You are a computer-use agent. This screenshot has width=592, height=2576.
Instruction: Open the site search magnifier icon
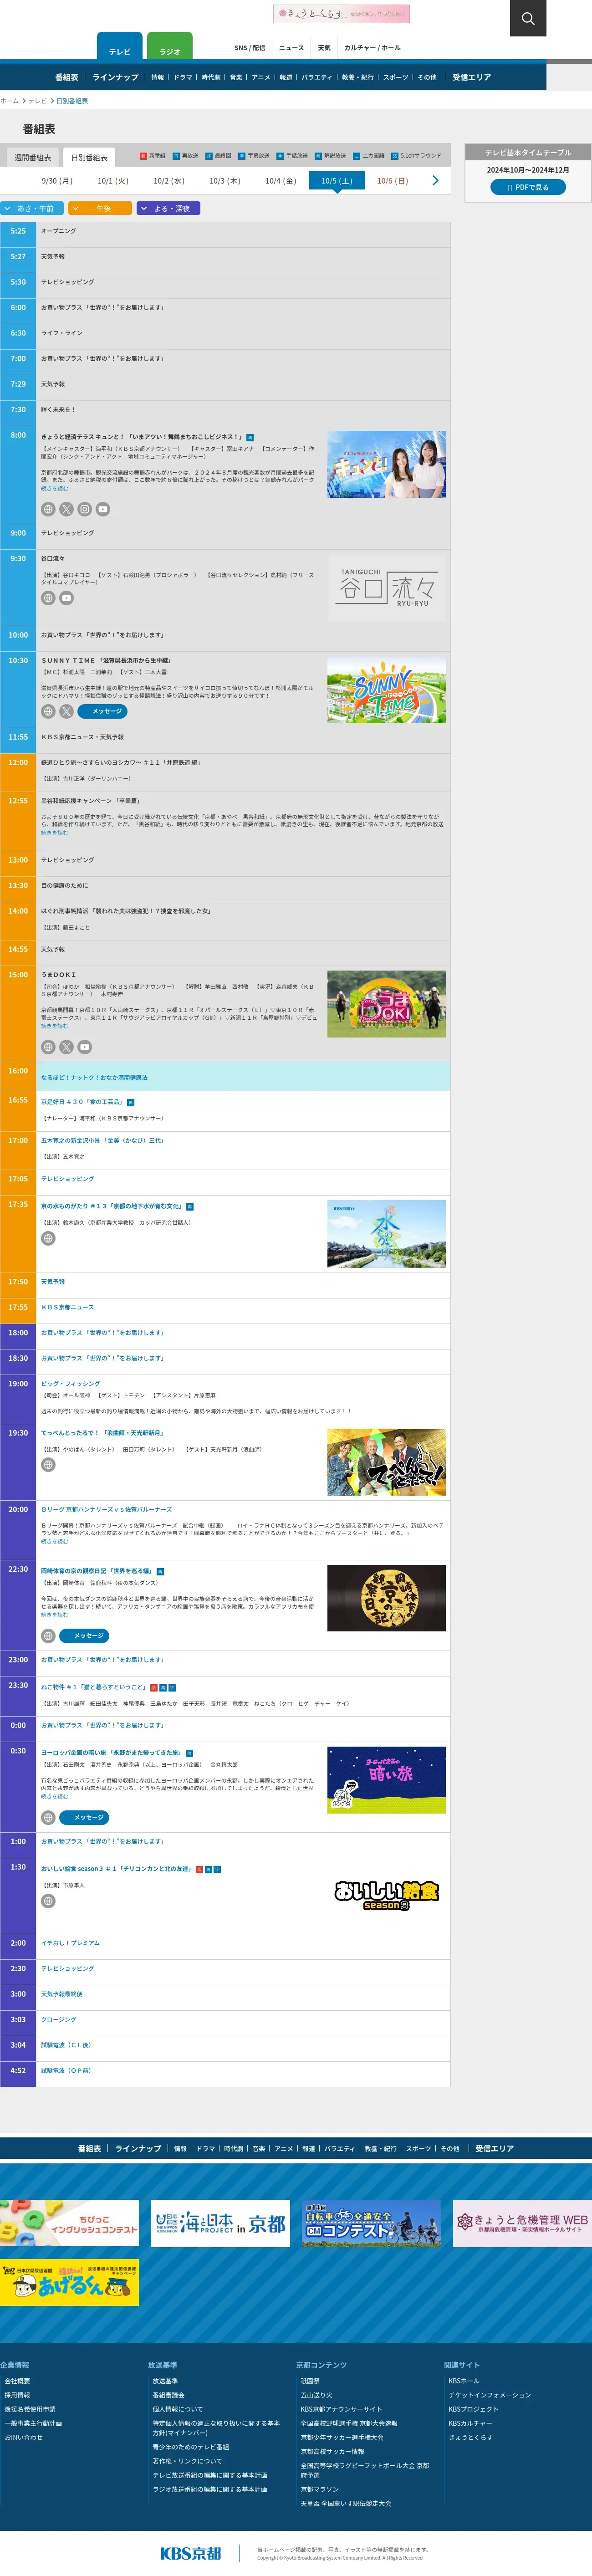point(528,18)
